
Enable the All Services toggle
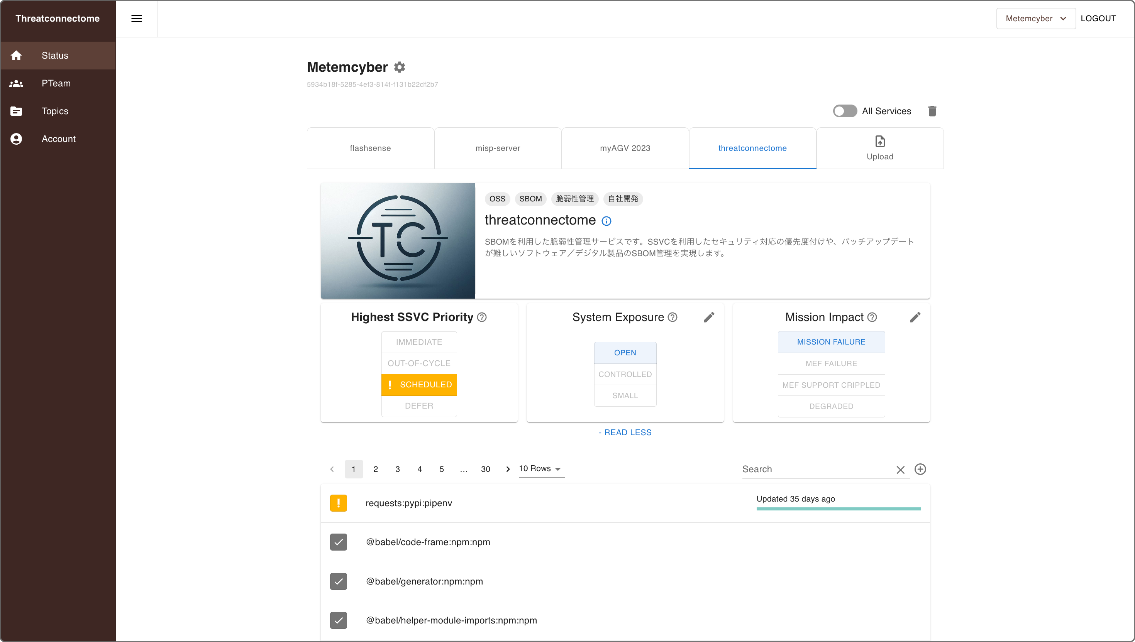844,111
